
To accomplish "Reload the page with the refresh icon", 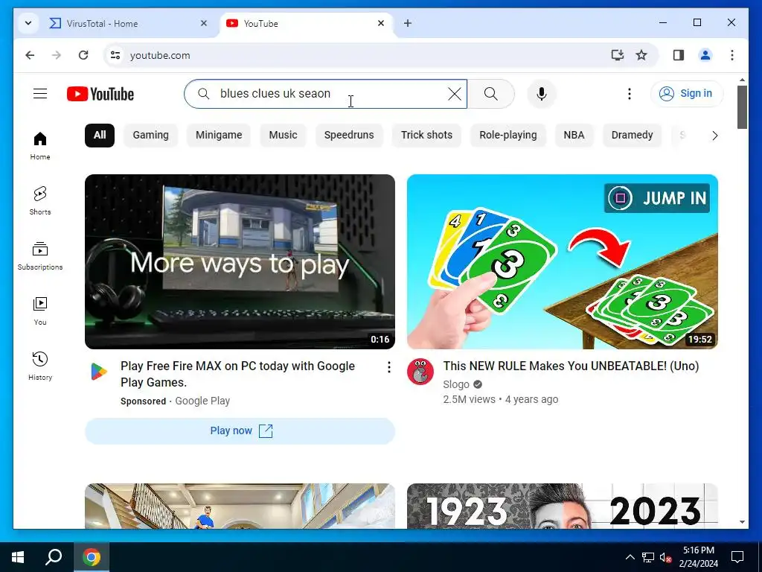I will (83, 55).
